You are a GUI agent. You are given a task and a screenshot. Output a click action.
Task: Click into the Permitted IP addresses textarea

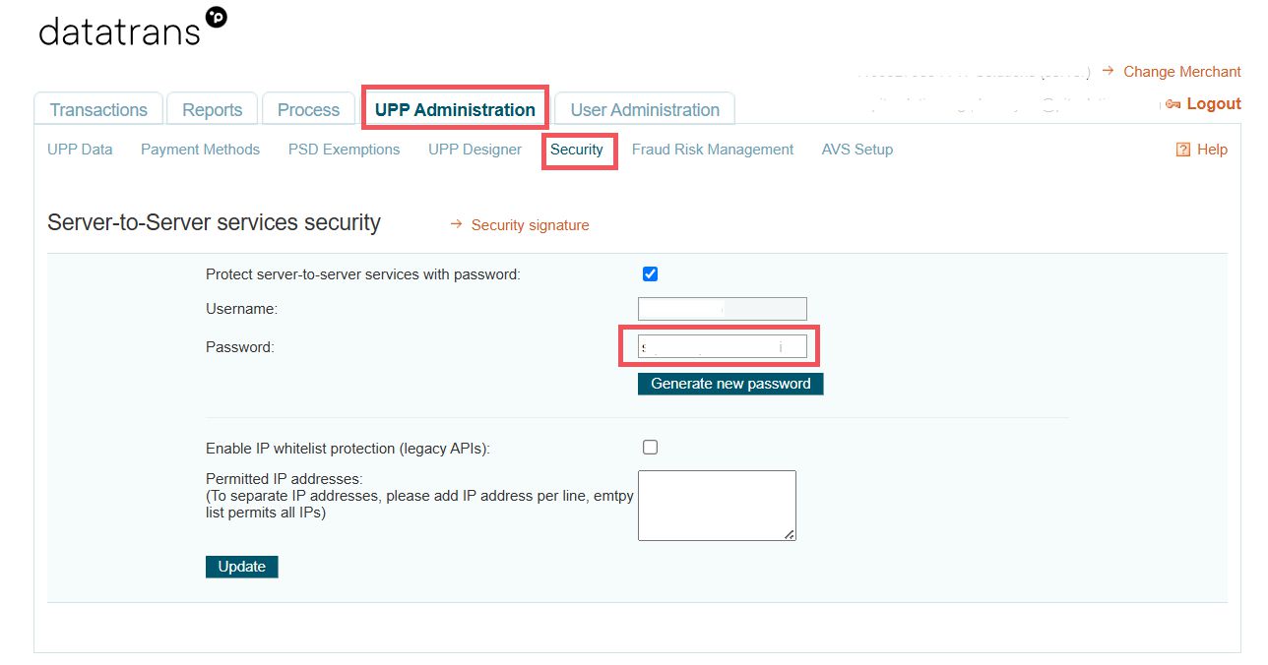tap(717, 505)
